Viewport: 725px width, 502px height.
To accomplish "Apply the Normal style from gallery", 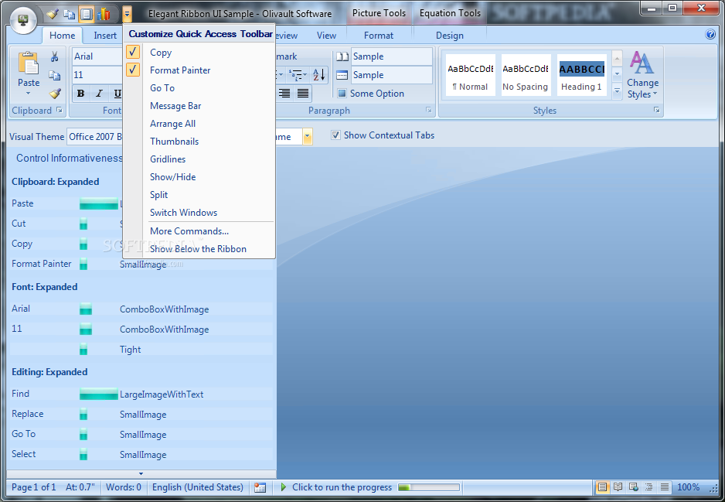I will click(x=470, y=75).
